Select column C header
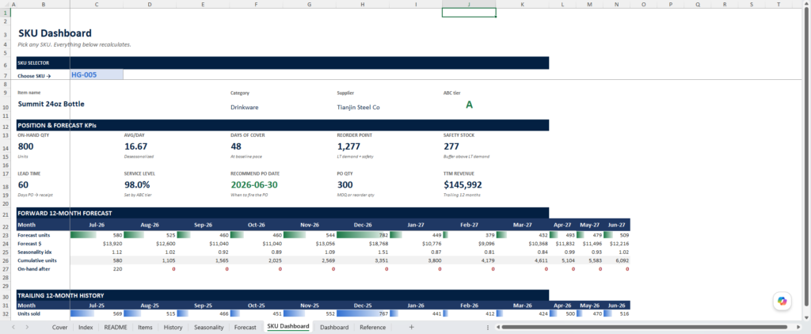This screenshot has height=334, width=811. pos(97,4)
